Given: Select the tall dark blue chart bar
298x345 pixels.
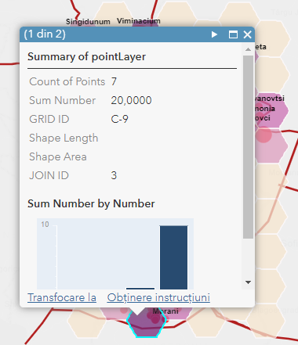Looking at the screenshot, I should click(x=173, y=257).
